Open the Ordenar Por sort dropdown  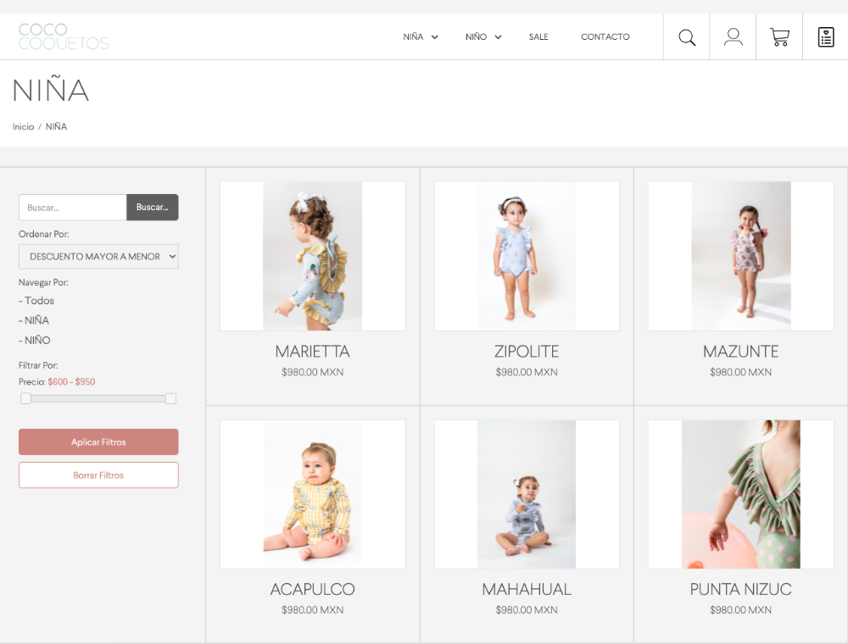[98, 257]
